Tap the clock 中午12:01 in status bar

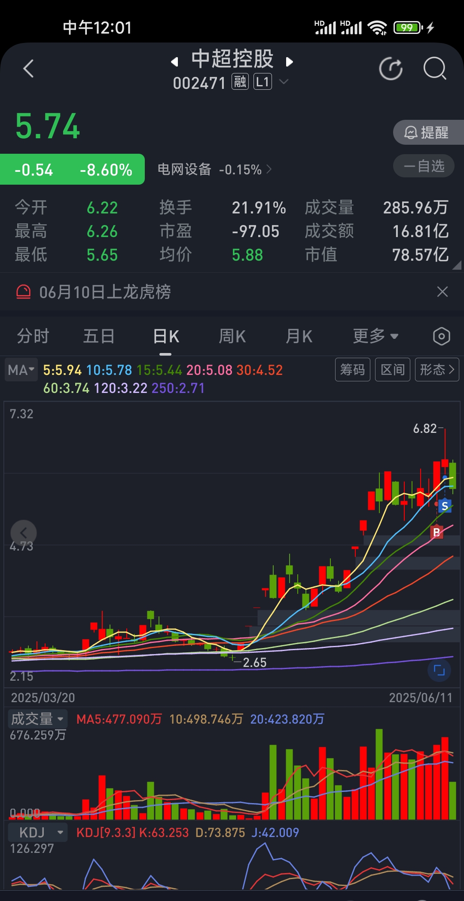pyautogui.click(x=97, y=28)
